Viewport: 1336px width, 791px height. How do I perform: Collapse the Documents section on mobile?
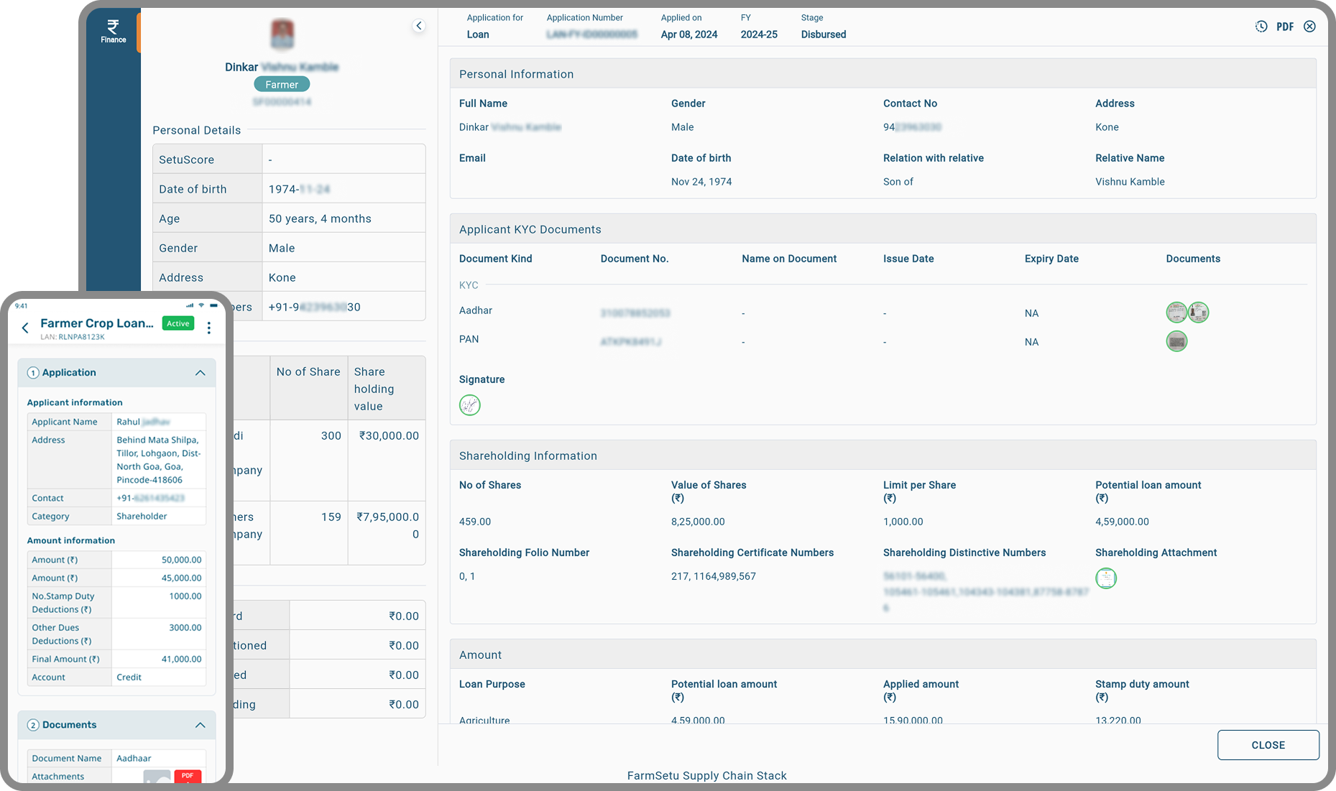click(x=200, y=725)
